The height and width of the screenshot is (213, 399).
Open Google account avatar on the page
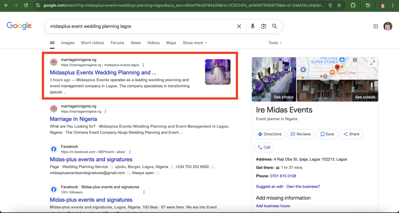(388, 26)
